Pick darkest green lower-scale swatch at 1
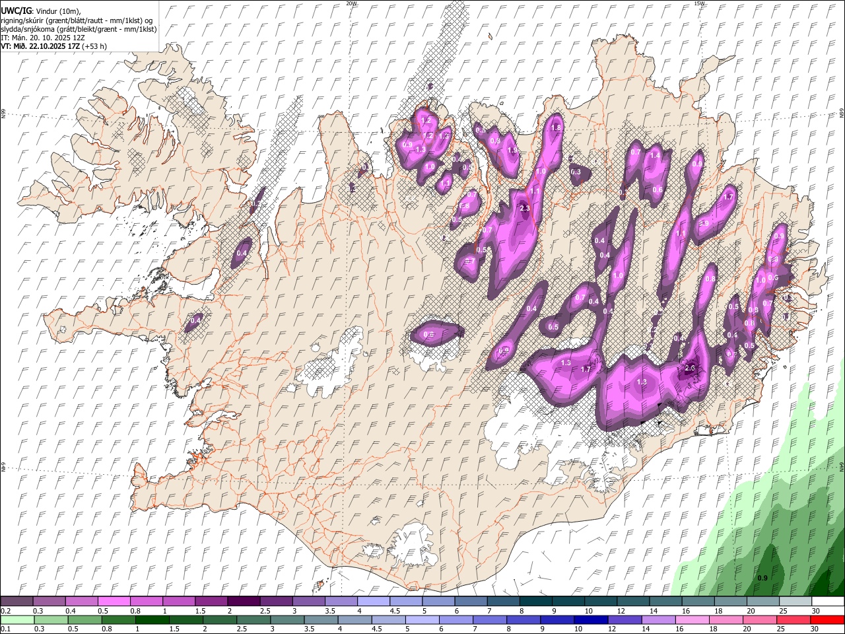 click(x=152, y=620)
